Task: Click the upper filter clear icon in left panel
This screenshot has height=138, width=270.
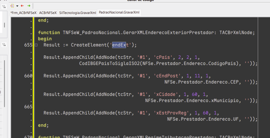Action: point(4,7)
